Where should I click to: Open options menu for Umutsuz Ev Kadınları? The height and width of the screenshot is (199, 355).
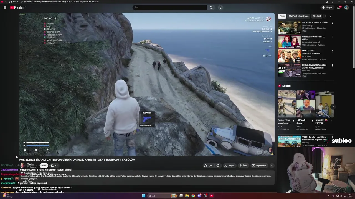point(333,37)
